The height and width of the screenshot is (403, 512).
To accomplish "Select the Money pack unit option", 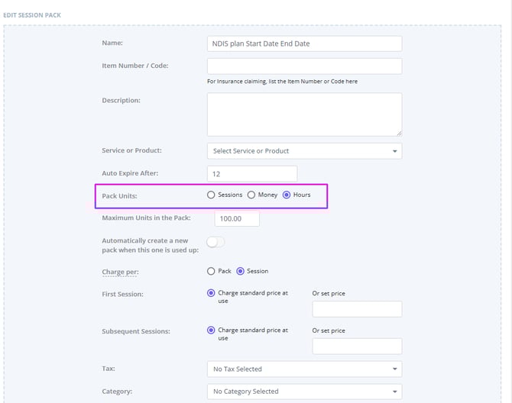I will click(251, 195).
